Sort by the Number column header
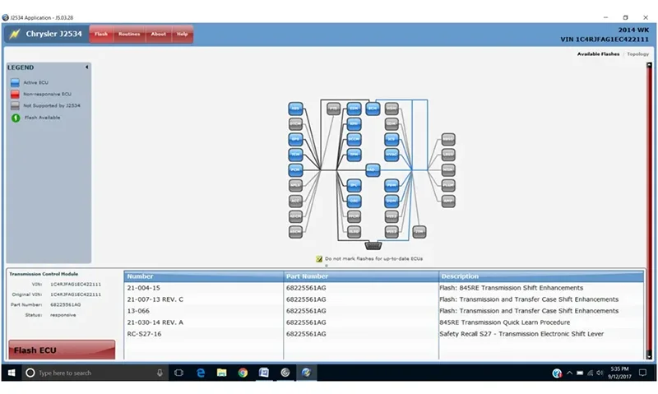 pyautogui.click(x=204, y=276)
